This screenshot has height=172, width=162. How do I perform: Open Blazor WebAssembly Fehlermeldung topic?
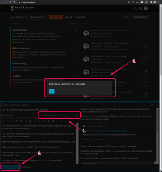click(x=110, y=45)
